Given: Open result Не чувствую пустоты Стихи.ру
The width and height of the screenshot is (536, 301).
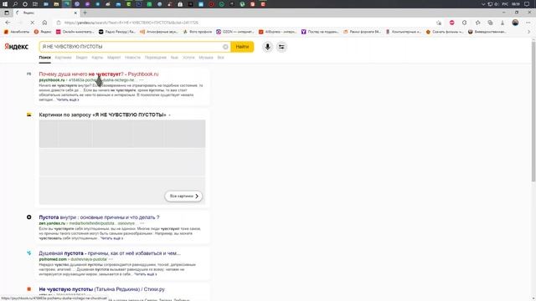Looking at the screenshot, I should pyautogui.click(x=102, y=289).
